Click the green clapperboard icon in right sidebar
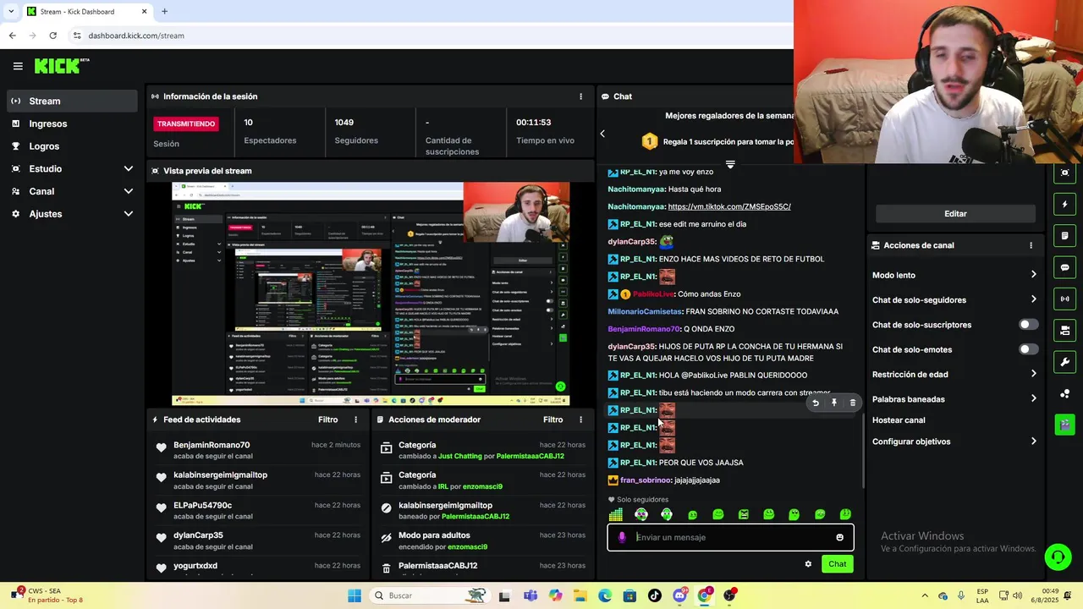The image size is (1083, 609). tap(1064, 425)
